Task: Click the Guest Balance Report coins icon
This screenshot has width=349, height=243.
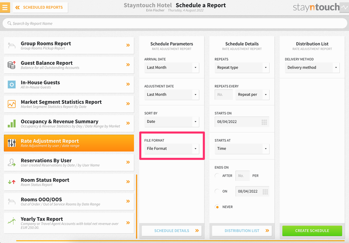Action: [12, 65]
